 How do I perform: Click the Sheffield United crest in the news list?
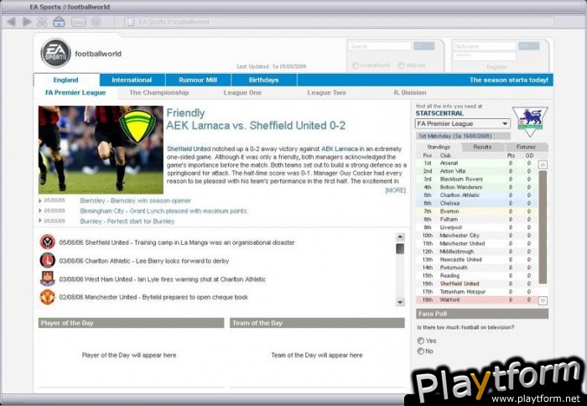pyautogui.click(x=48, y=242)
